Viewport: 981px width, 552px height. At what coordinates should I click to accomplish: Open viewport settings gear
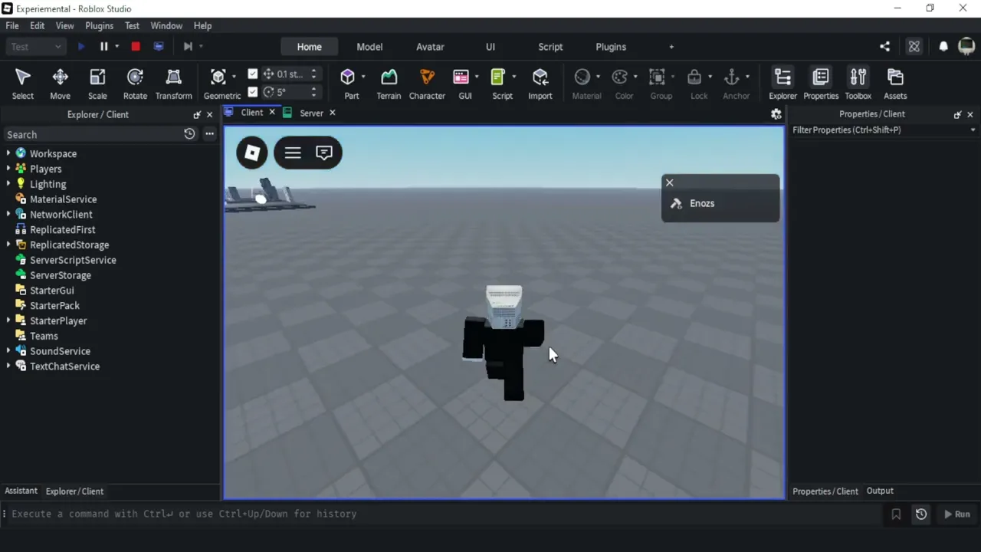click(x=776, y=113)
